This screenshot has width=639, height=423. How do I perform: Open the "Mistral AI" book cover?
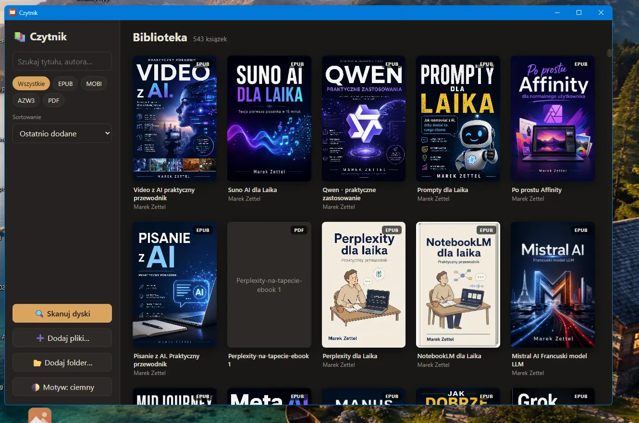[x=553, y=285]
